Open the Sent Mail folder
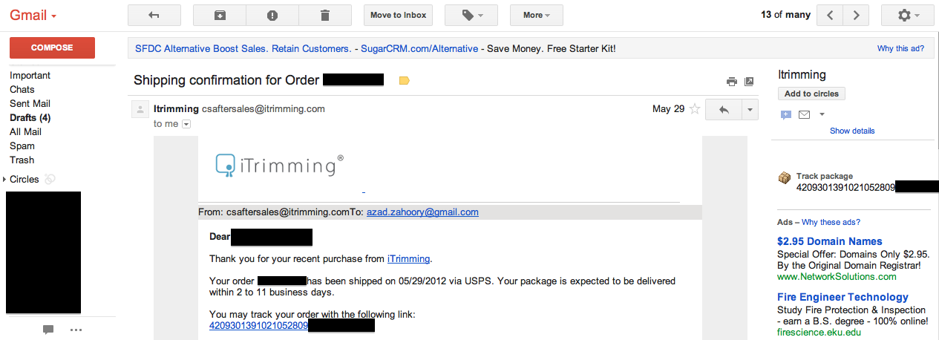The height and width of the screenshot is (340, 939). pyautogui.click(x=30, y=104)
